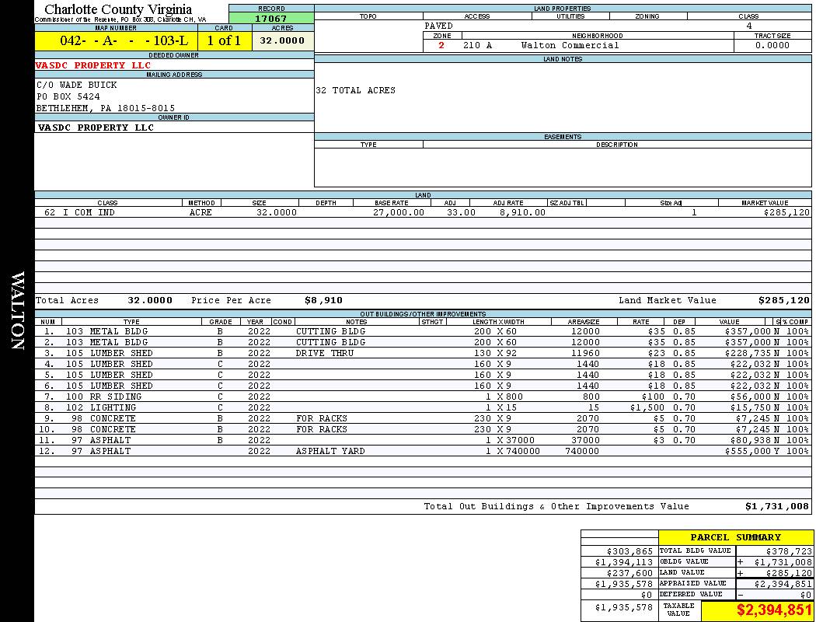Select deeded owner VASDC PROPERTY LLC in red
This screenshot has height=622, width=816.
pos(93,65)
